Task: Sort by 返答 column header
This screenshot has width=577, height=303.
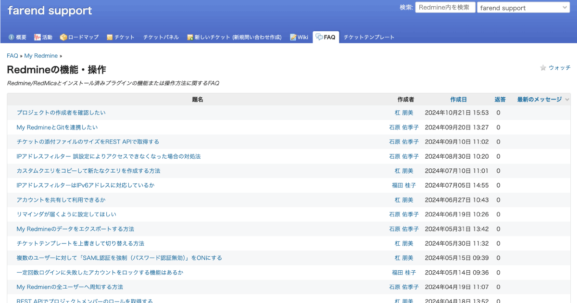Action: pos(500,100)
